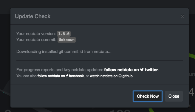Click the GitHub octocat icon

[x=120, y=76]
